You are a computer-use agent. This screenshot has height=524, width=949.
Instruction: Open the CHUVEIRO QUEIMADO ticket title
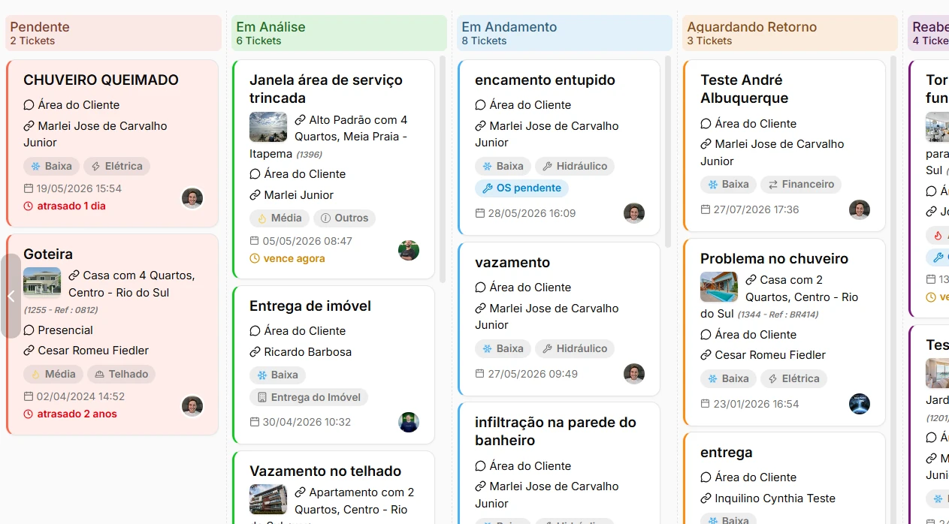coord(101,80)
